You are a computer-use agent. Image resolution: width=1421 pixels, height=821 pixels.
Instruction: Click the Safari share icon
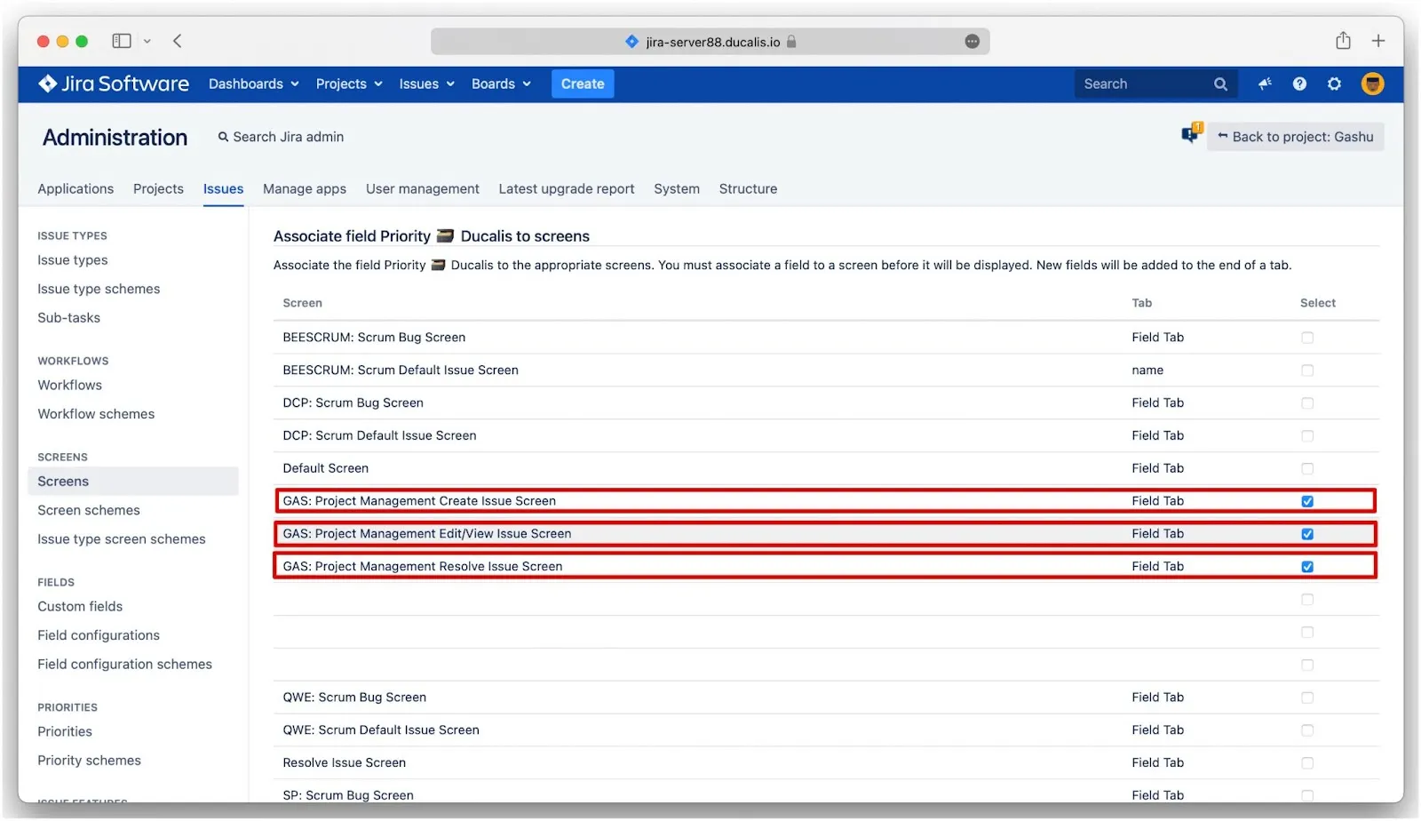1343,41
